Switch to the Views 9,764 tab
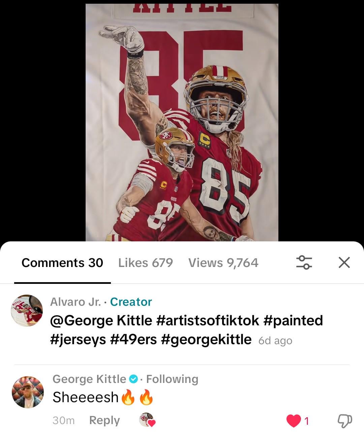Screen dimensions: 364x446 (223, 263)
